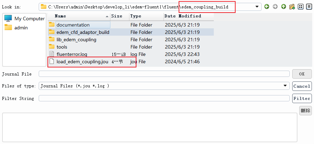
Task: Select load_edem_coupling.jou file name
Action: click(82, 62)
